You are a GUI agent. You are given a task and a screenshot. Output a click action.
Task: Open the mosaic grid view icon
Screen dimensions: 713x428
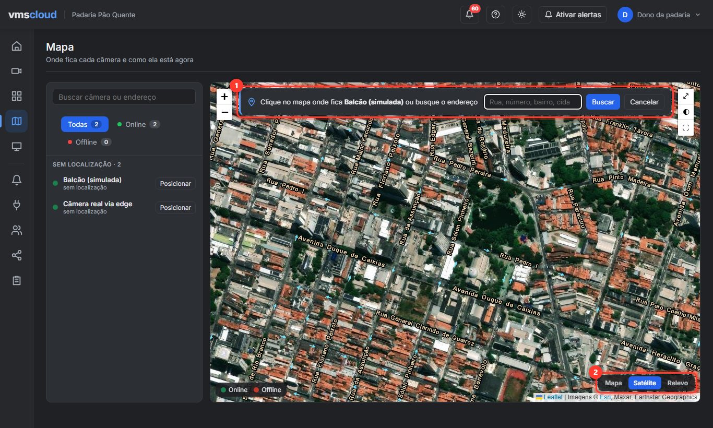point(17,96)
